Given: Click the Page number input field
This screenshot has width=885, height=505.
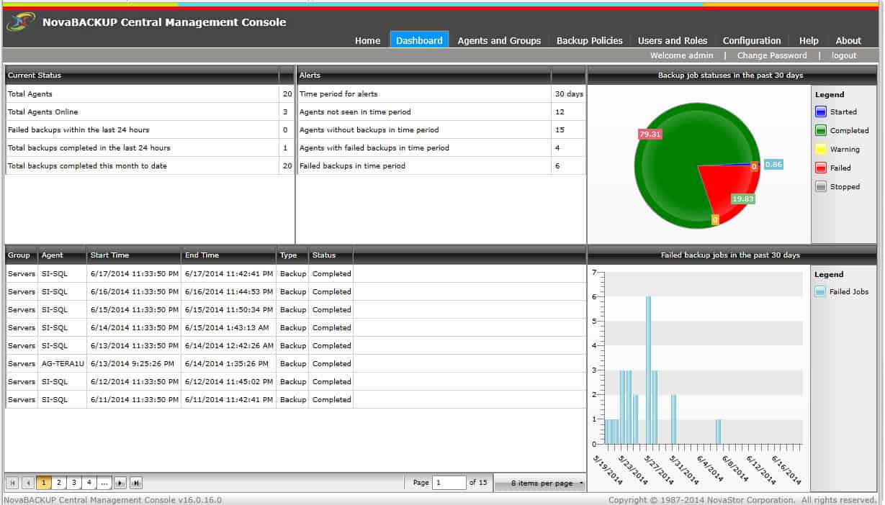Looking at the screenshot, I should pos(449,483).
